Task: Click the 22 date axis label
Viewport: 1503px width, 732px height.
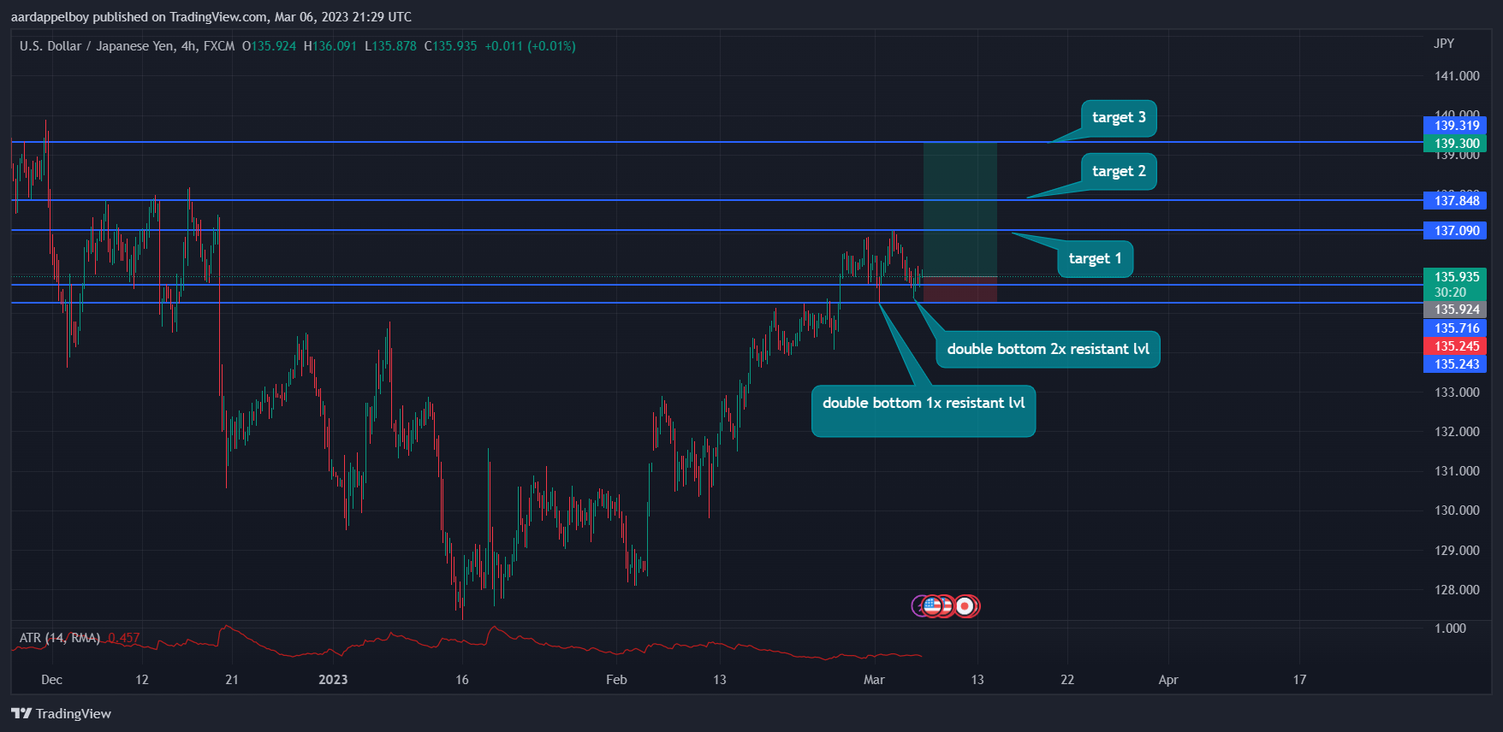Action: pyautogui.click(x=1067, y=680)
